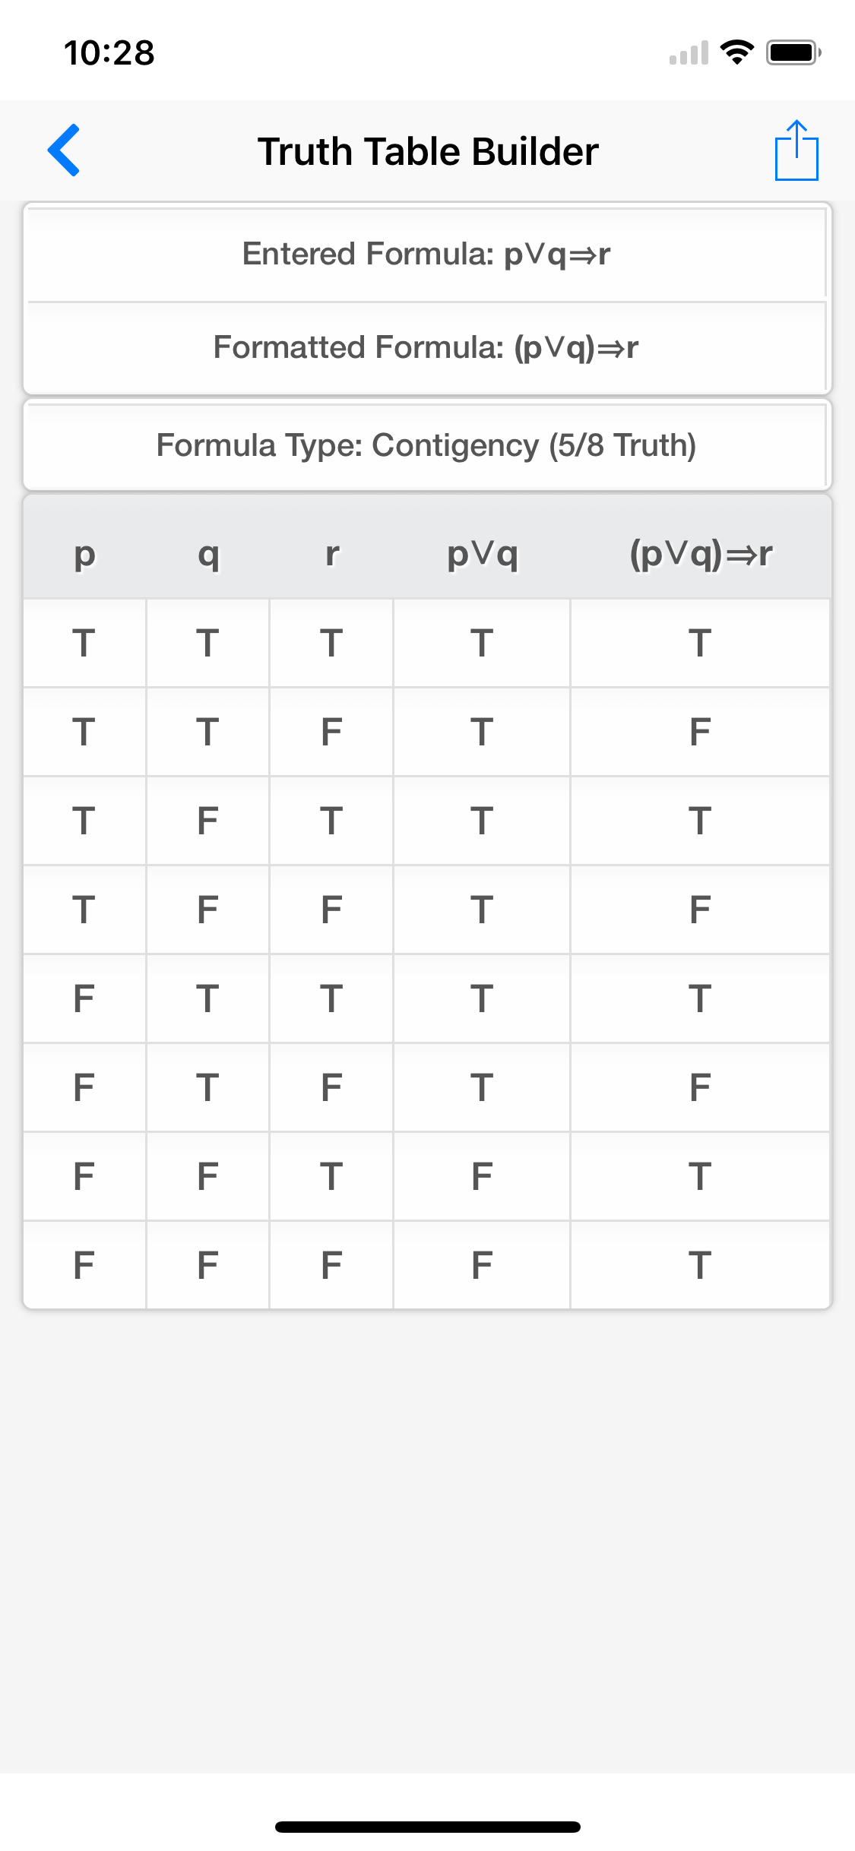855x1851 pixels.
Task: Tap the first row result cell
Action: 700,643
